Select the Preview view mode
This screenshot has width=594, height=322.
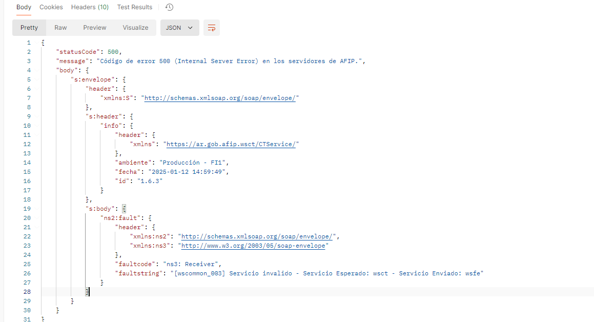[x=95, y=28]
